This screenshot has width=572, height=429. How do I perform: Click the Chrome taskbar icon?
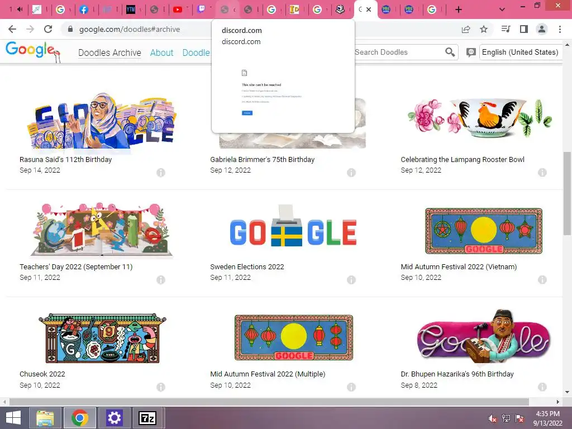coord(80,418)
